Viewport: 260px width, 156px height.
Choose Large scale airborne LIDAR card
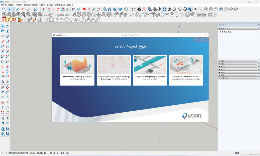pyautogui.click(x=186, y=70)
